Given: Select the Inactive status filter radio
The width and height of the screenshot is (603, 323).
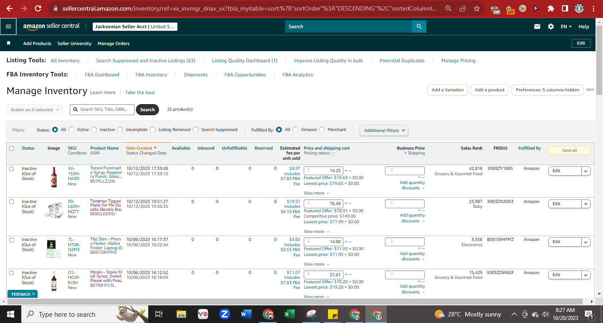Looking at the screenshot, I should click(x=94, y=130).
